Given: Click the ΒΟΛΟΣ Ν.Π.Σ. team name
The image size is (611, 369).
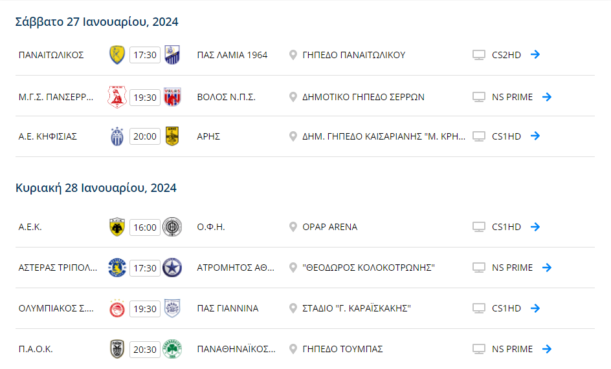Looking at the screenshot, I should (x=227, y=98).
